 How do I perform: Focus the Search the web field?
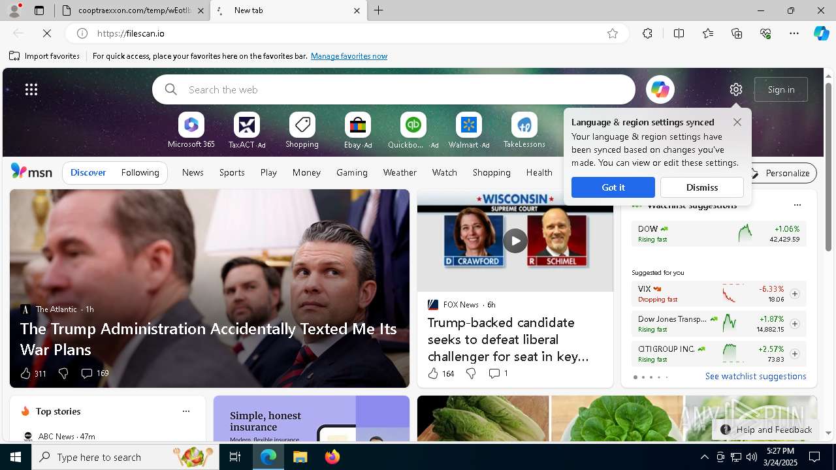(x=394, y=89)
